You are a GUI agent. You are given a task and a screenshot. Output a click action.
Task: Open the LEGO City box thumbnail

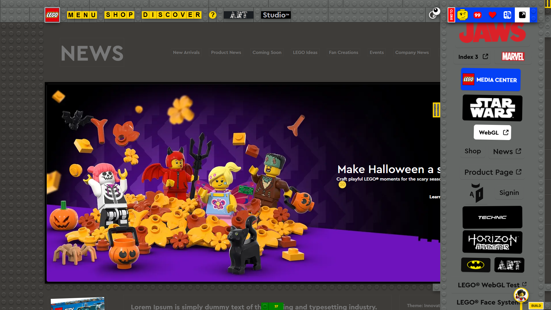click(x=77, y=304)
